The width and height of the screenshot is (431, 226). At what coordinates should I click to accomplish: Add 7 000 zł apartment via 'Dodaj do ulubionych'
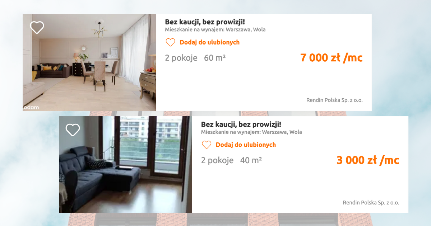(x=209, y=42)
